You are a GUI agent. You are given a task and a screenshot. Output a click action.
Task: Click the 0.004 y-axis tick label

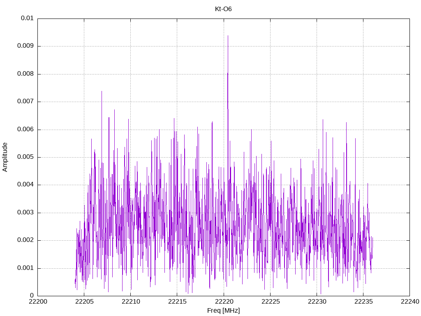[x=25, y=185]
